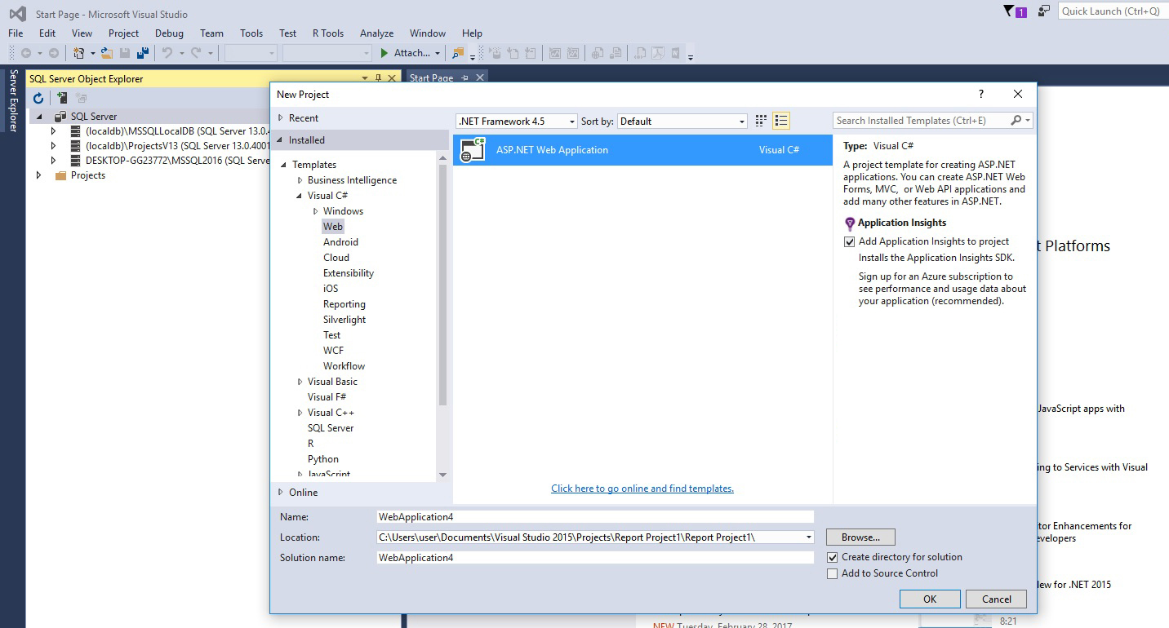Switch templates to small icons view
Image resolution: width=1169 pixels, height=628 pixels.
761,121
